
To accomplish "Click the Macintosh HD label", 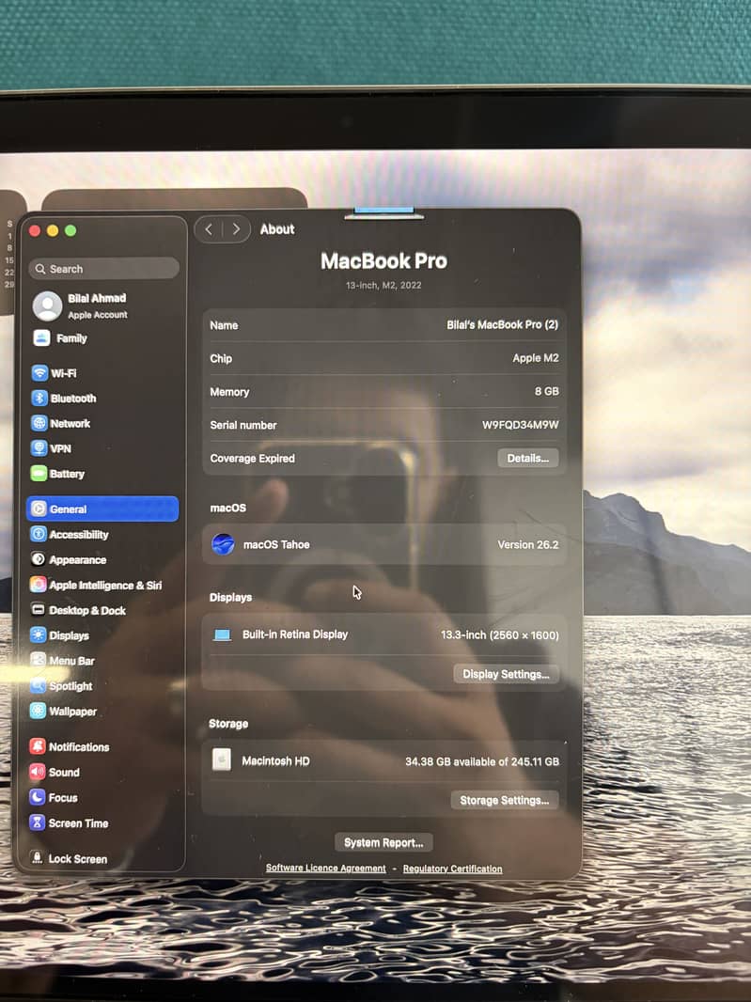I will coord(275,760).
